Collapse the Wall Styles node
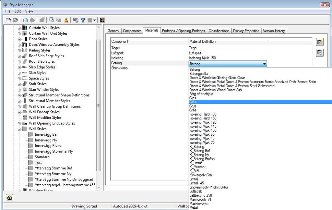The width and height of the screenshot is (332, 210). click(19, 129)
